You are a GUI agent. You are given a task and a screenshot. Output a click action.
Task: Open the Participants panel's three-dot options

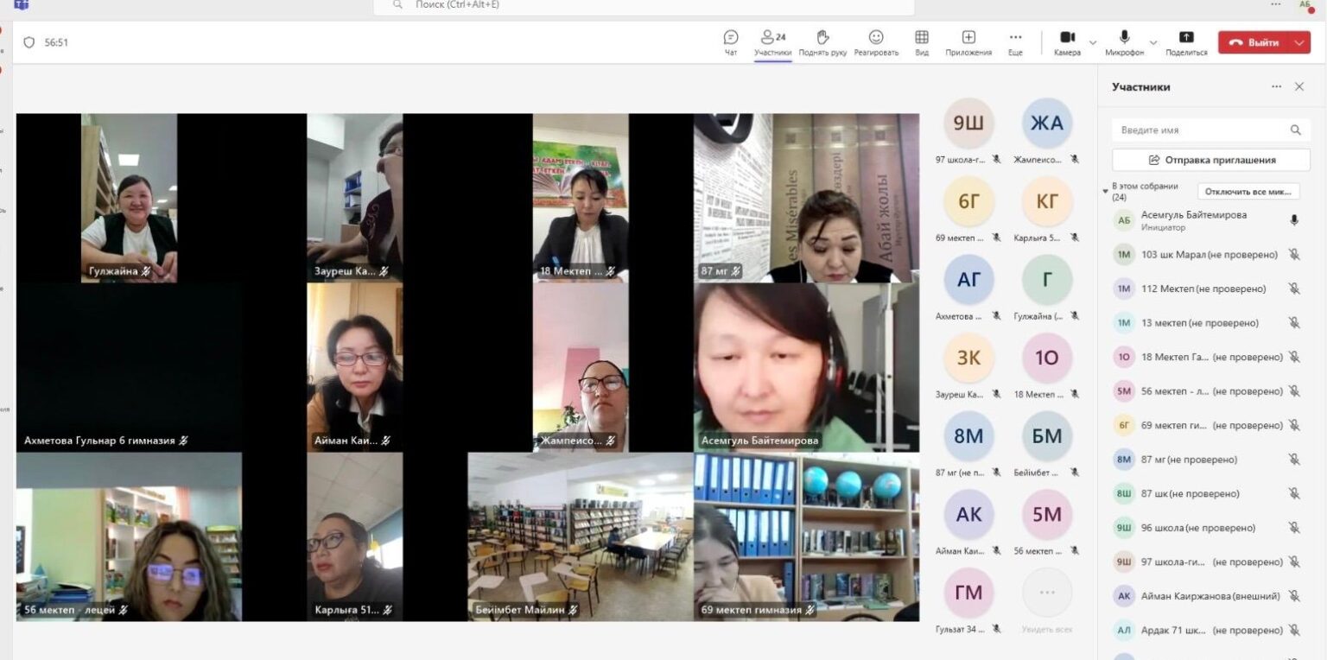click(x=1276, y=87)
